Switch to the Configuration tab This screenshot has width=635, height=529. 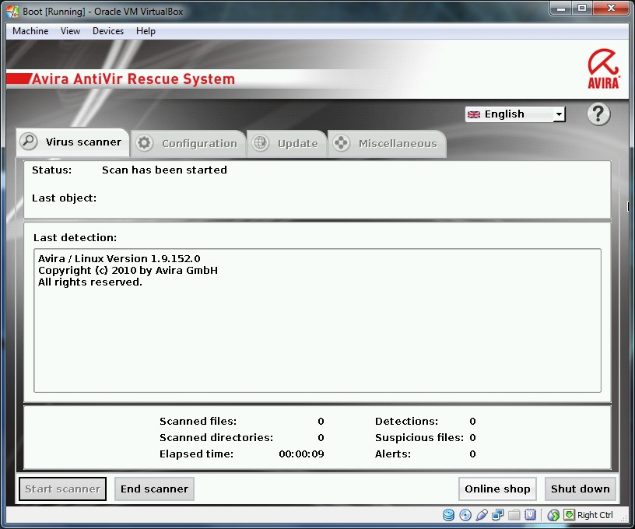point(188,143)
